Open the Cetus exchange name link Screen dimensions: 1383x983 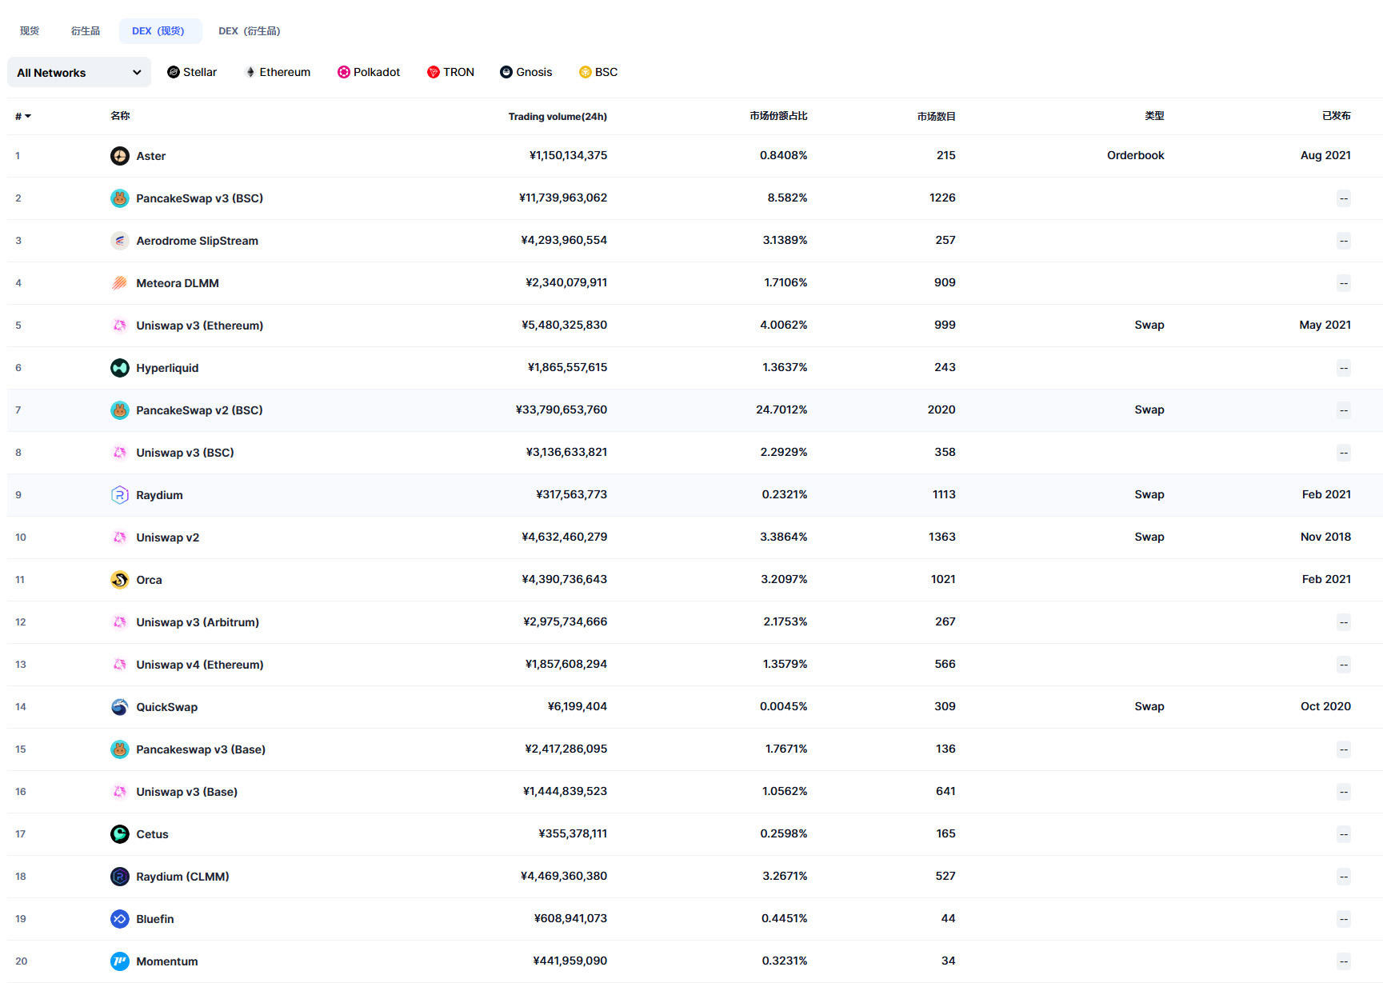pyautogui.click(x=152, y=834)
